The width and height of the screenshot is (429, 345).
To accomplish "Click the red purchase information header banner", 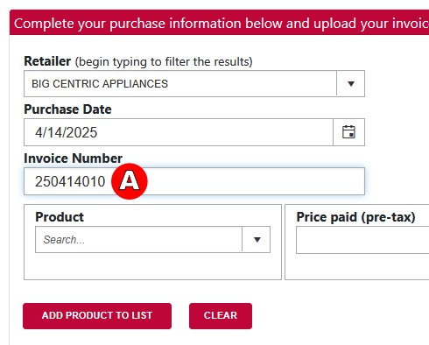I will tap(219, 23).
